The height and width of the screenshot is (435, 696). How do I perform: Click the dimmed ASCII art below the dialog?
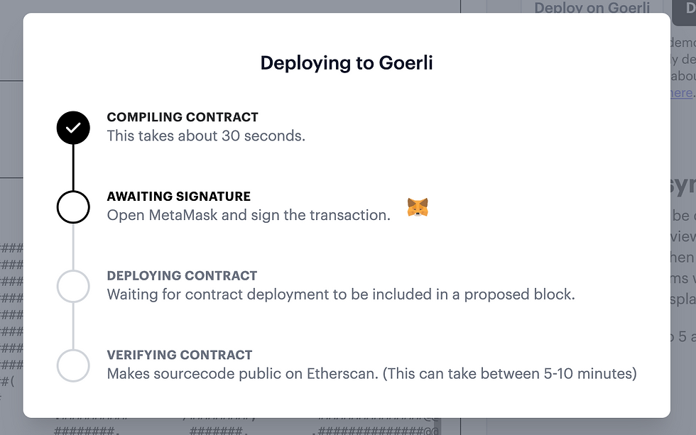(246, 426)
